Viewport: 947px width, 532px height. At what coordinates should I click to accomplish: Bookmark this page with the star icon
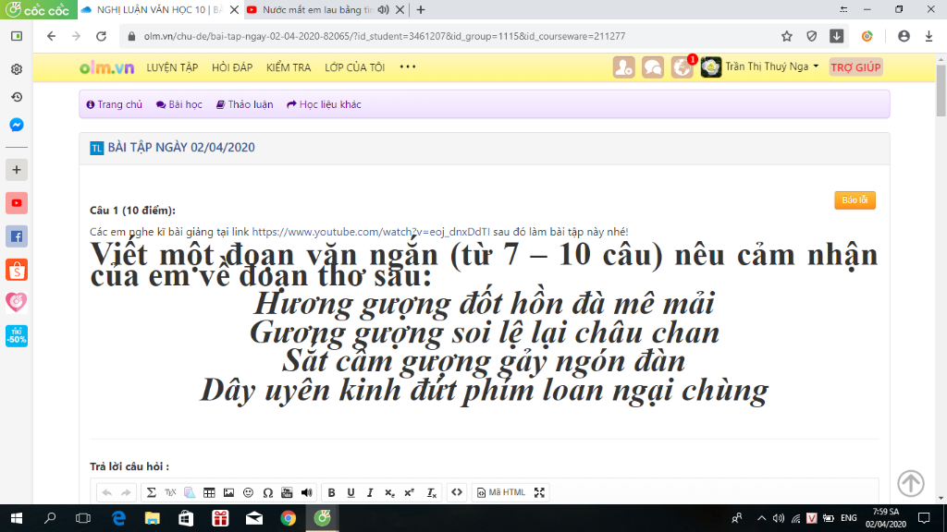[x=786, y=36]
